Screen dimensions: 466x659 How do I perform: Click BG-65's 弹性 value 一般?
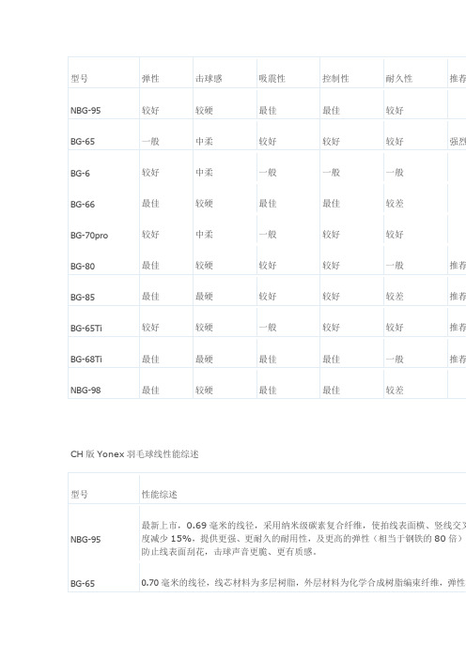(x=150, y=141)
